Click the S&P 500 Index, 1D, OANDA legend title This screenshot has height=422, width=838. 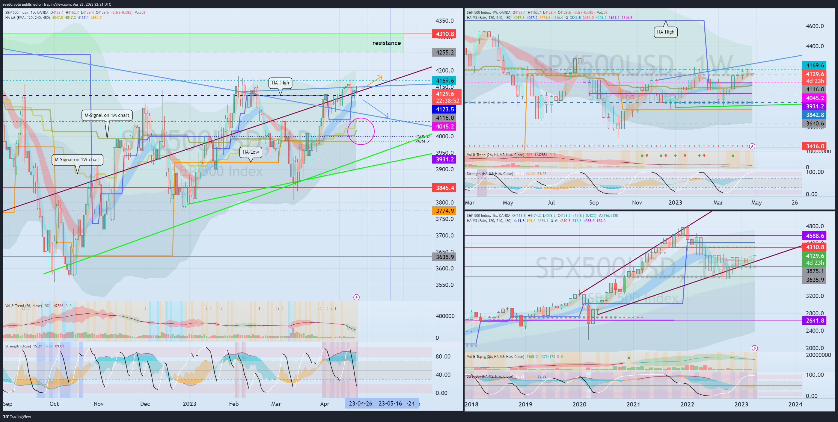point(27,12)
